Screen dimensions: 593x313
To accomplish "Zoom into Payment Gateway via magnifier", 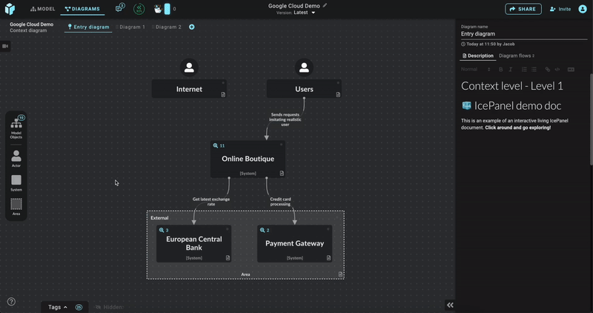I will (x=262, y=230).
